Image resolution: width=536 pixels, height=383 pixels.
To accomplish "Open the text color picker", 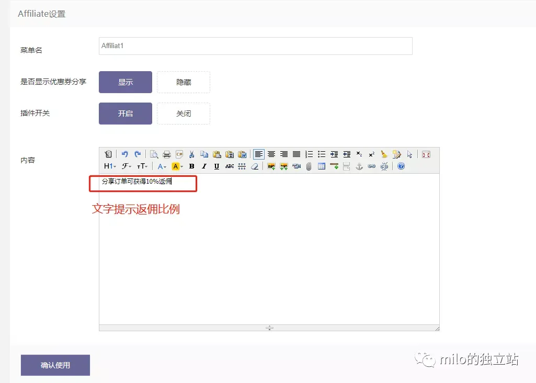I will tap(162, 166).
